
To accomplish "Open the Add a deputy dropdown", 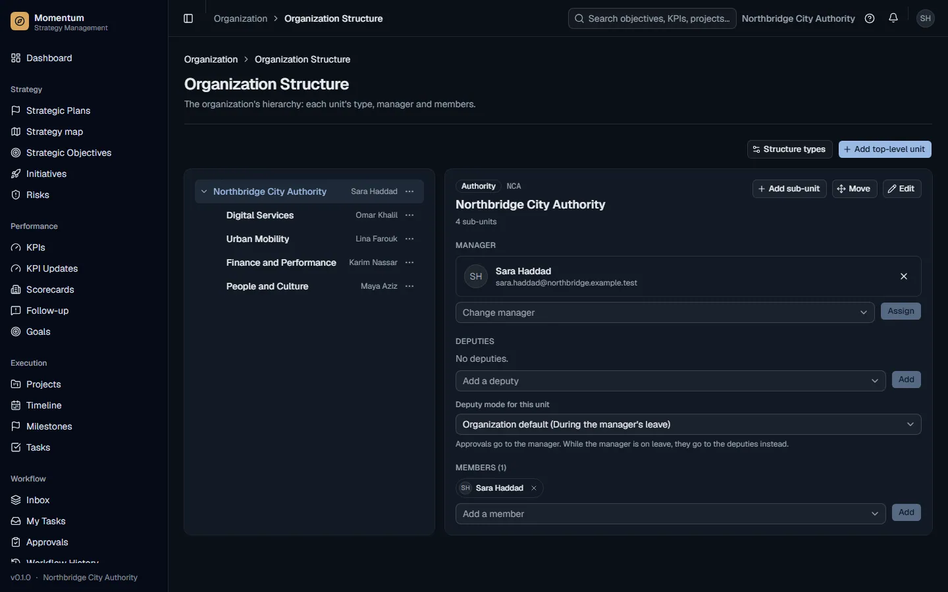I will click(x=670, y=381).
